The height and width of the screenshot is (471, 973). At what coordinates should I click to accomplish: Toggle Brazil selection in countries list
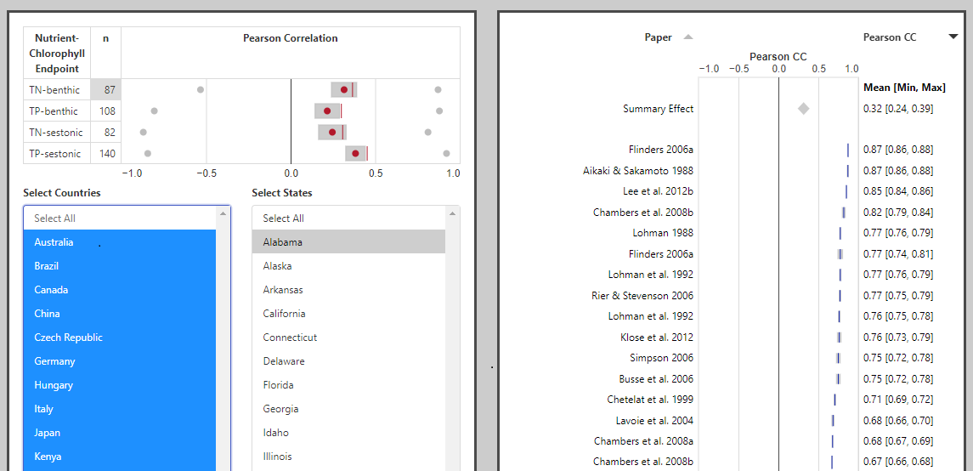(47, 266)
